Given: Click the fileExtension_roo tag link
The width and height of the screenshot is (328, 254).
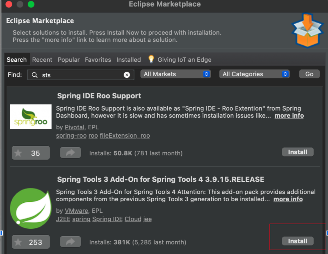Looking at the screenshot, I should coord(125,136).
